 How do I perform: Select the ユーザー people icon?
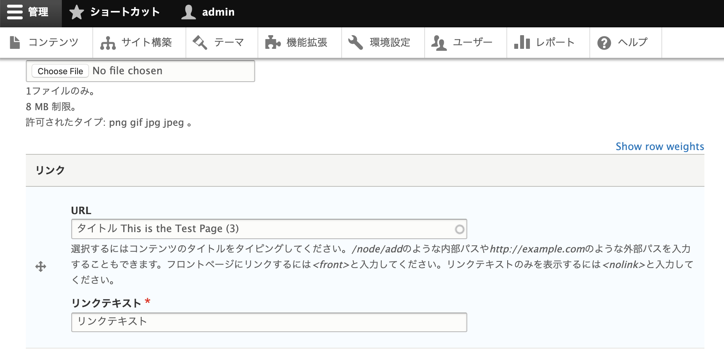pos(439,42)
